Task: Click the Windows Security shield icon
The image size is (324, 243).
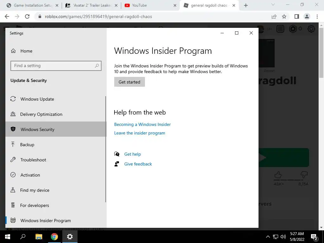Action: [13, 129]
